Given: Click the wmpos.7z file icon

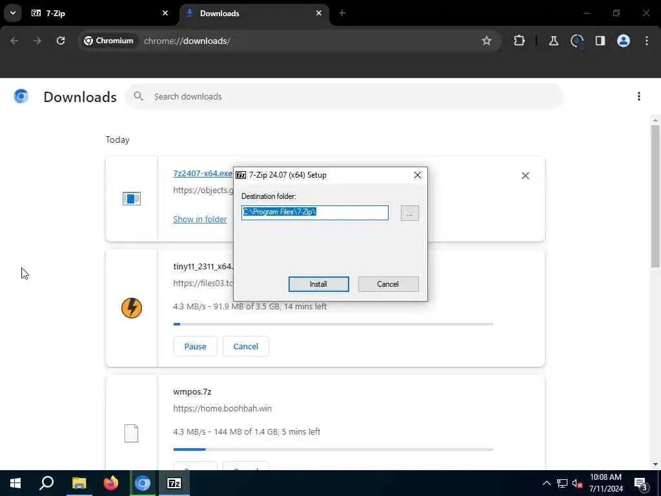Looking at the screenshot, I should 131,433.
